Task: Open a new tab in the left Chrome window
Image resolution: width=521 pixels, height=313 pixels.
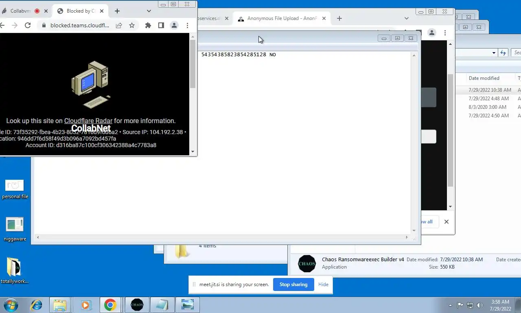Action: click(117, 11)
